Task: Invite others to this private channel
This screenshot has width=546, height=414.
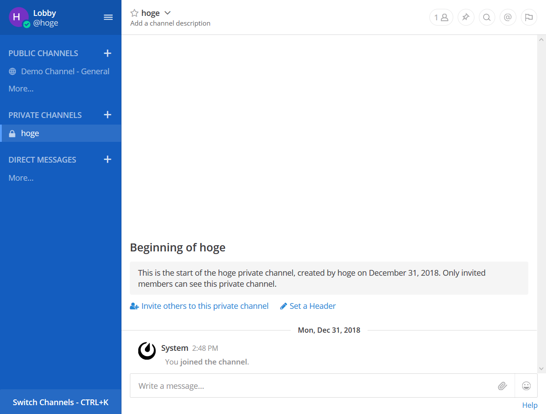Action: 205,306
